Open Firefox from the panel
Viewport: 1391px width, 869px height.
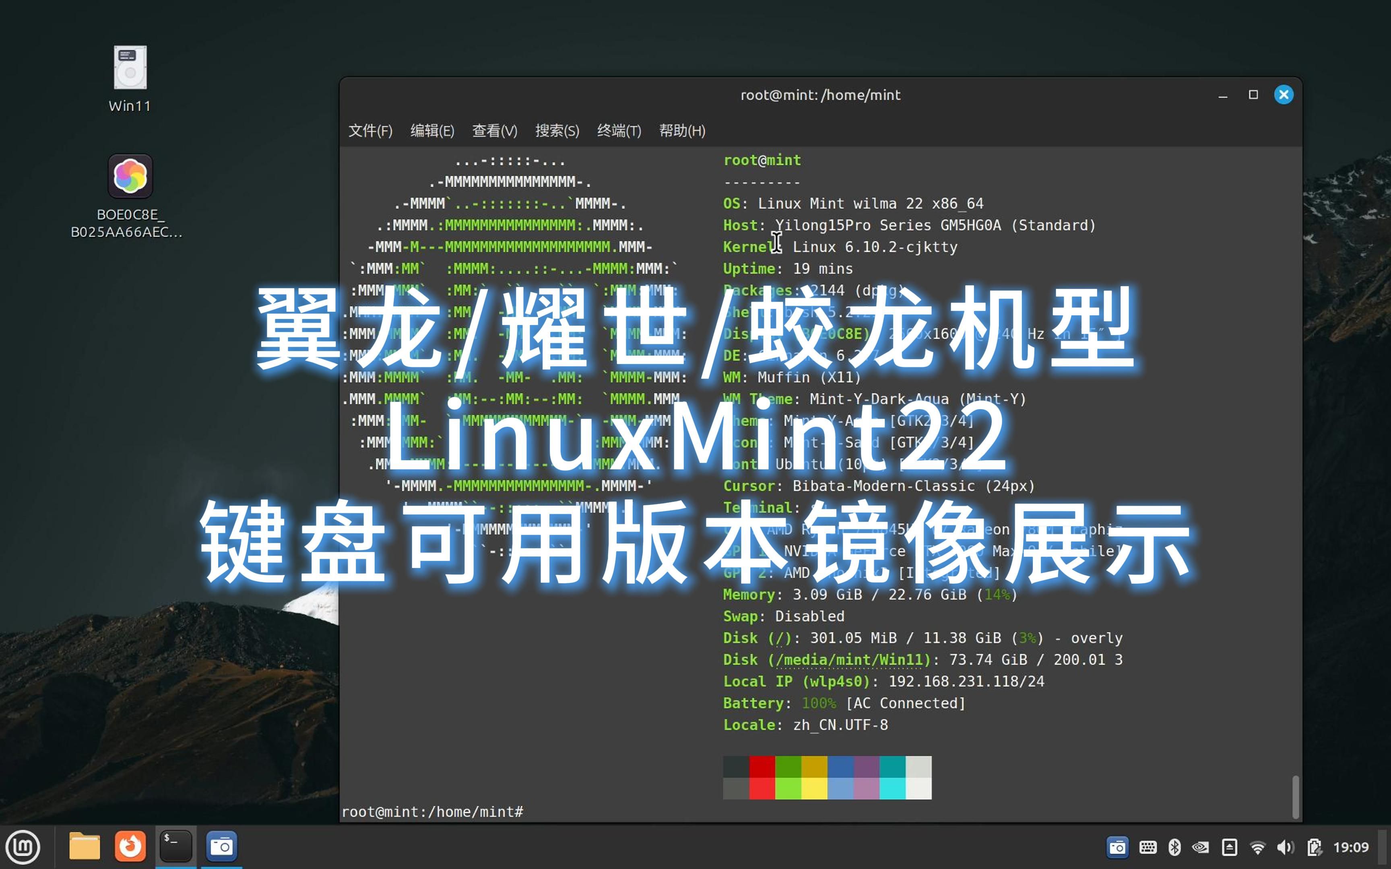[x=130, y=846]
